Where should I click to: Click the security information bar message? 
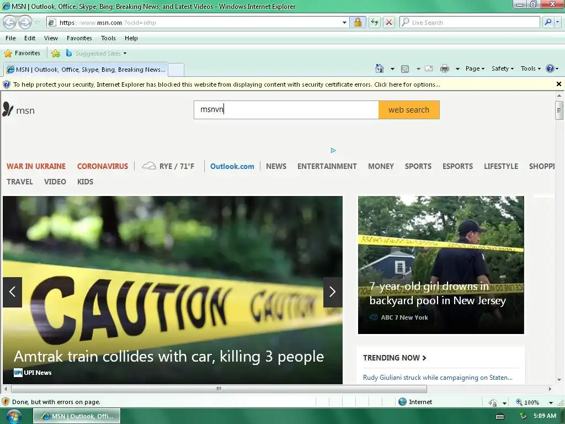[x=227, y=84]
